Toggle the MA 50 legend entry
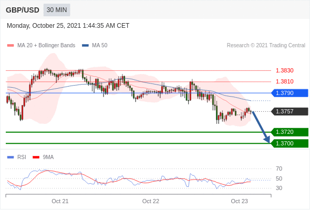The width and height of the screenshot is (310, 210). click(95, 46)
